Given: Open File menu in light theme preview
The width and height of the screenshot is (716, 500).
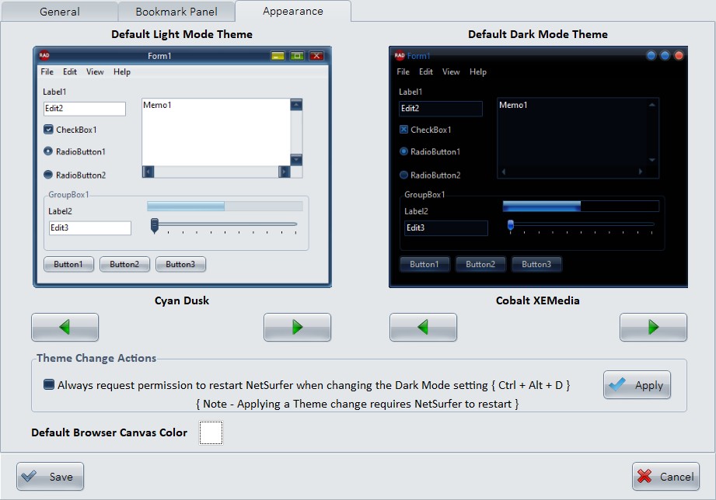Looking at the screenshot, I should pyautogui.click(x=47, y=72).
